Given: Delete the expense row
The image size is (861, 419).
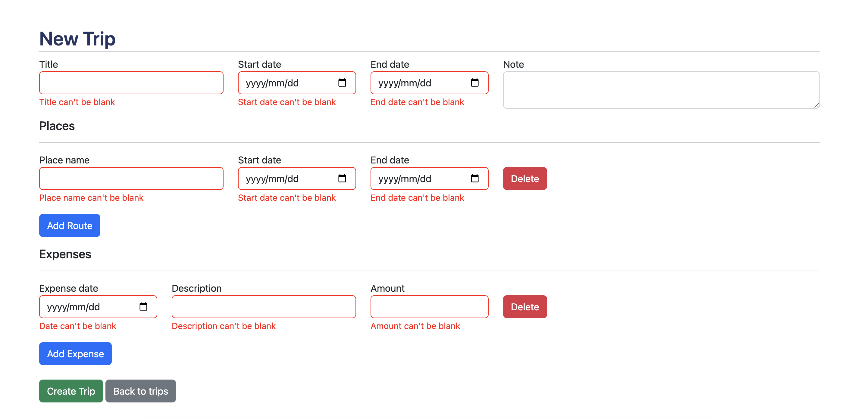Looking at the screenshot, I should click(x=524, y=306).
